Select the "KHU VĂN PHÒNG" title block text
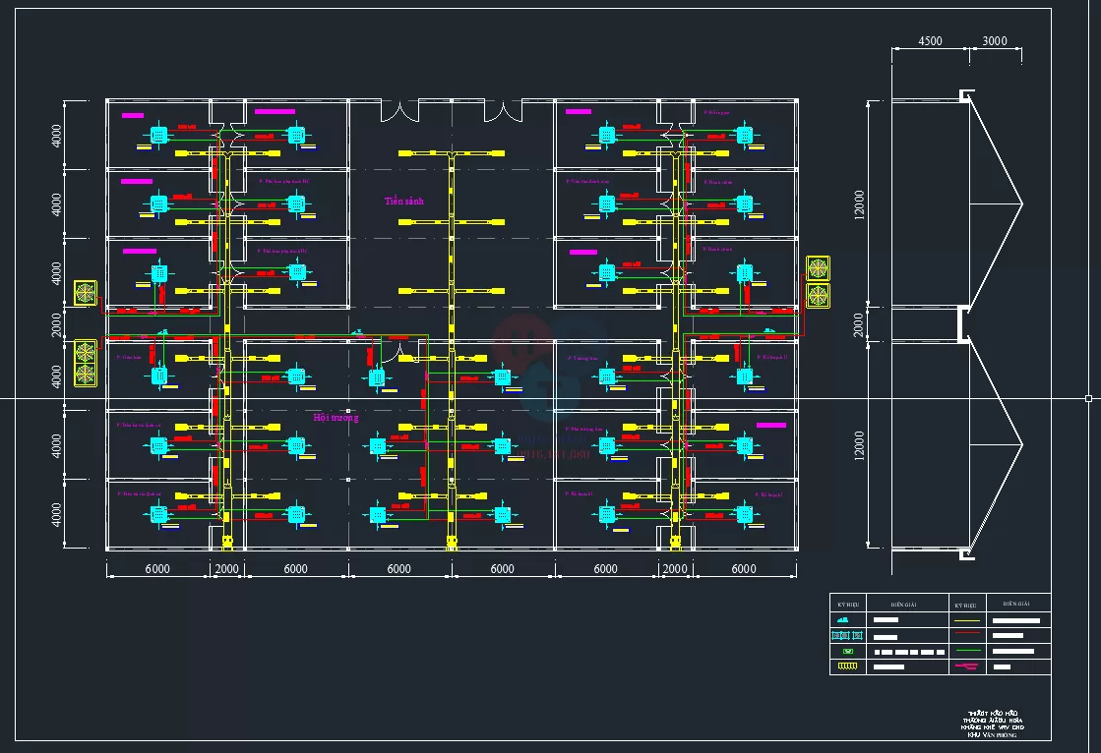1101x753 pixels. click(x=989, y=734)
